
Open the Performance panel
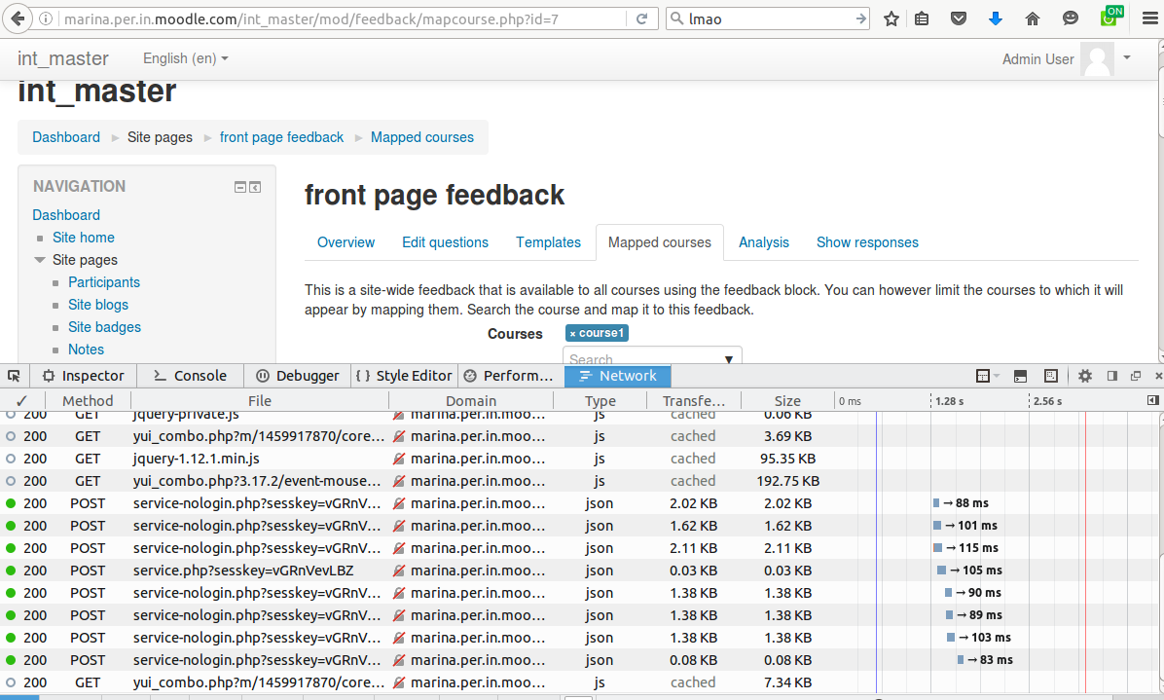point(509,376)
